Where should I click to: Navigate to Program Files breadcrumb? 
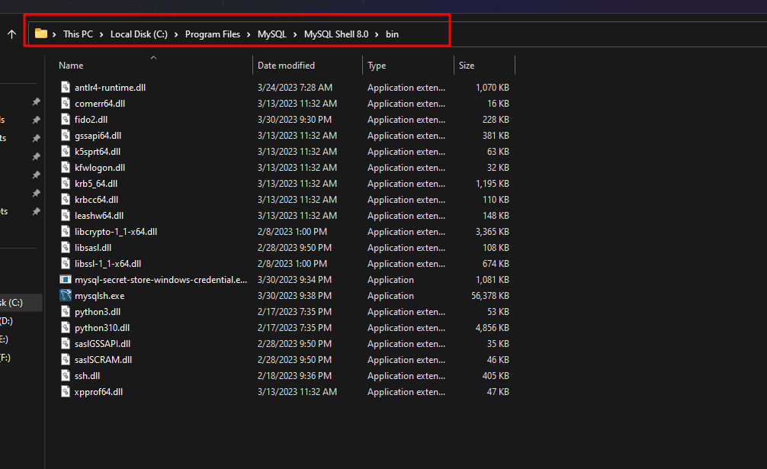(x=212, y=34)
